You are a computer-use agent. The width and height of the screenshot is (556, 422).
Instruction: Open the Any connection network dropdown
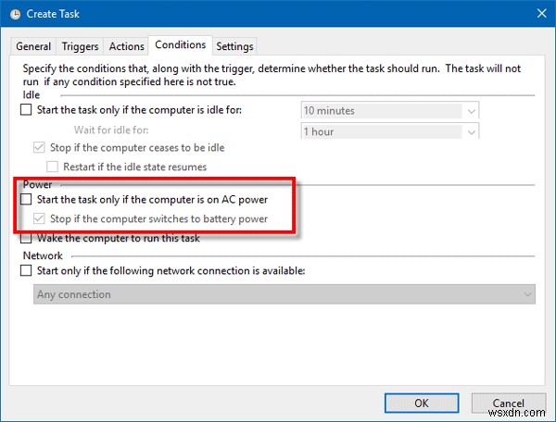(284, 294)
